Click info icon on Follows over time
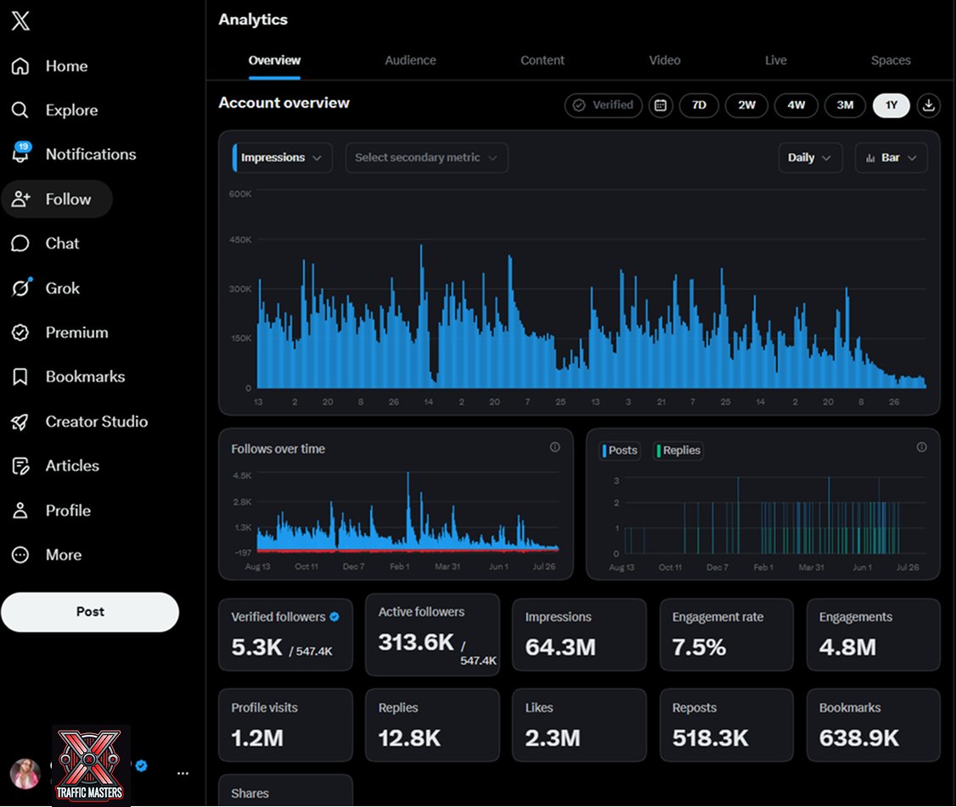 554,447
